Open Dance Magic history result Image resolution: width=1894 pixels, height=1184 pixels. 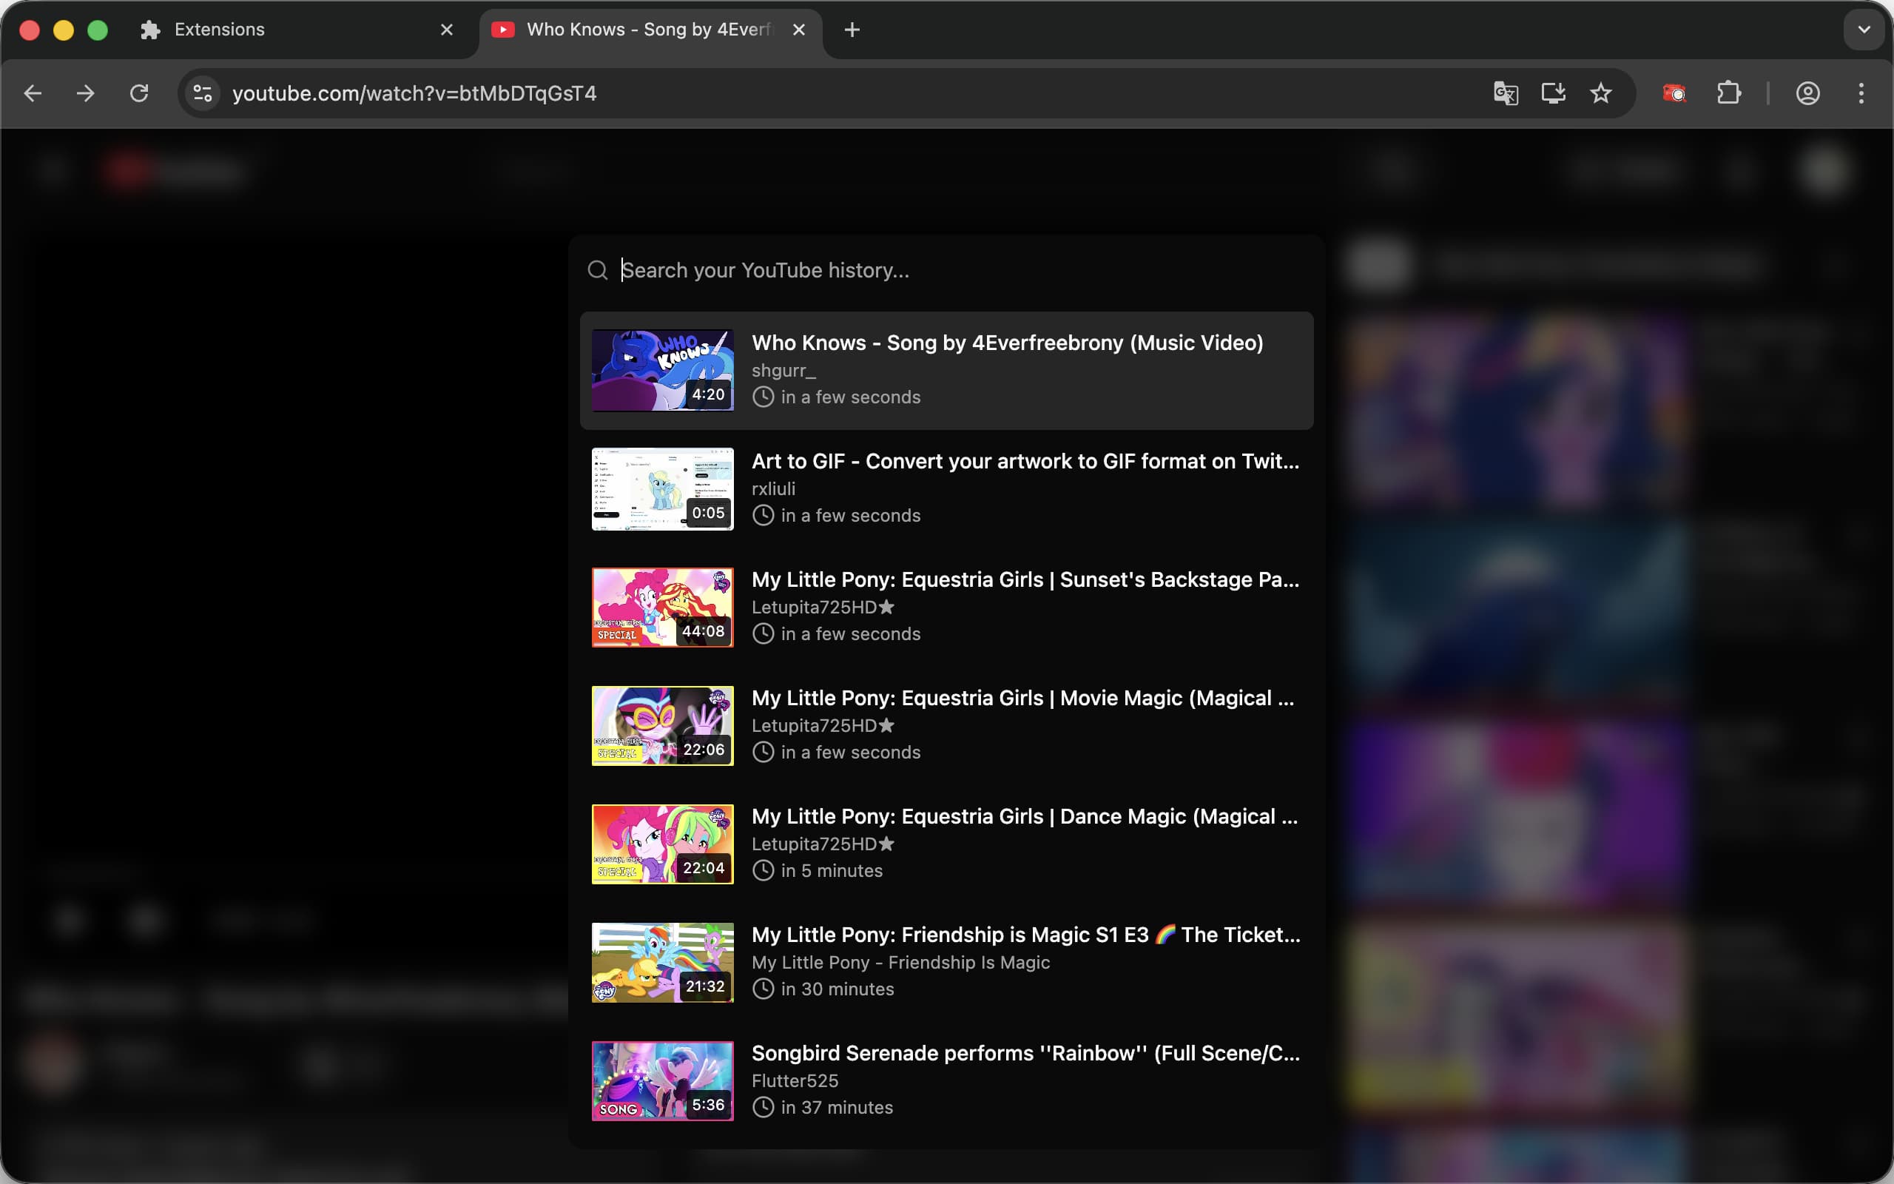(946, 844)
